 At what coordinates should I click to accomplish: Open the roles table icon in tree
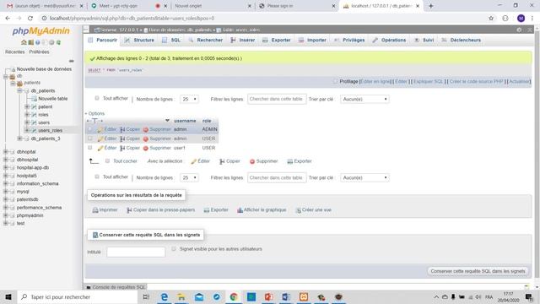pos(34,115)
